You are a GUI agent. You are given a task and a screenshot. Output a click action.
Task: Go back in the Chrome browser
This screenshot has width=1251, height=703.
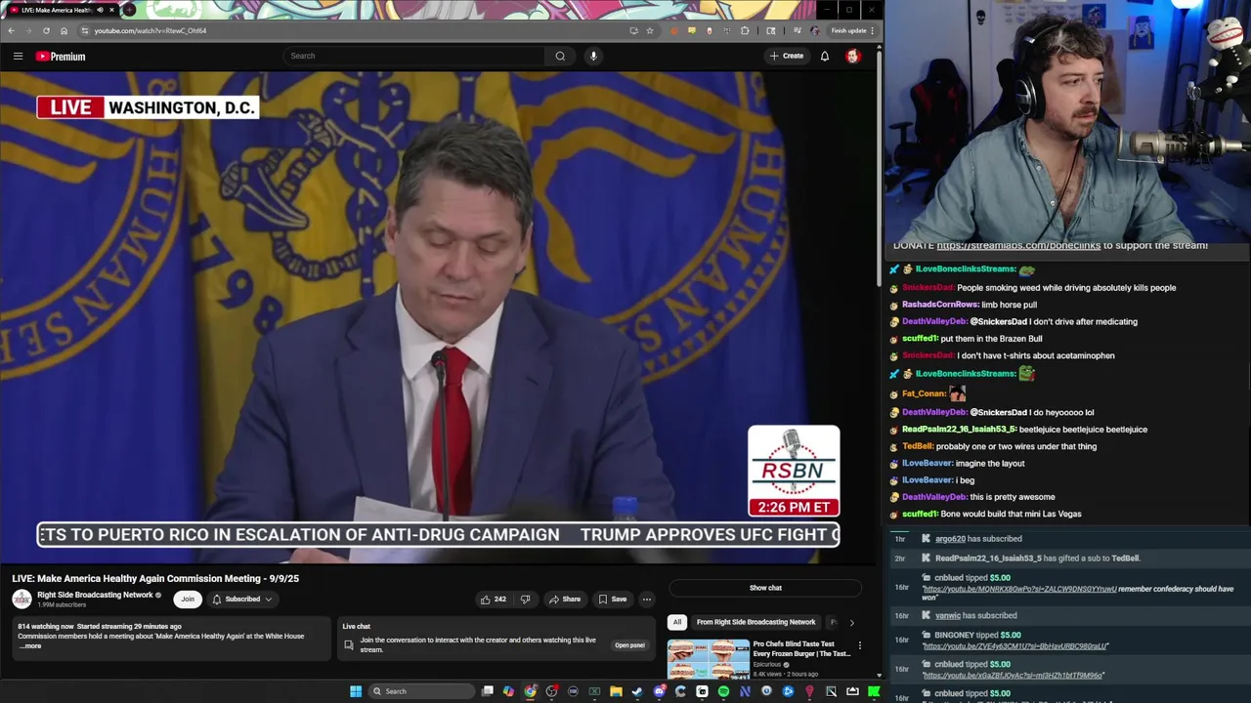pyautogui.click(x=11, y=30)
